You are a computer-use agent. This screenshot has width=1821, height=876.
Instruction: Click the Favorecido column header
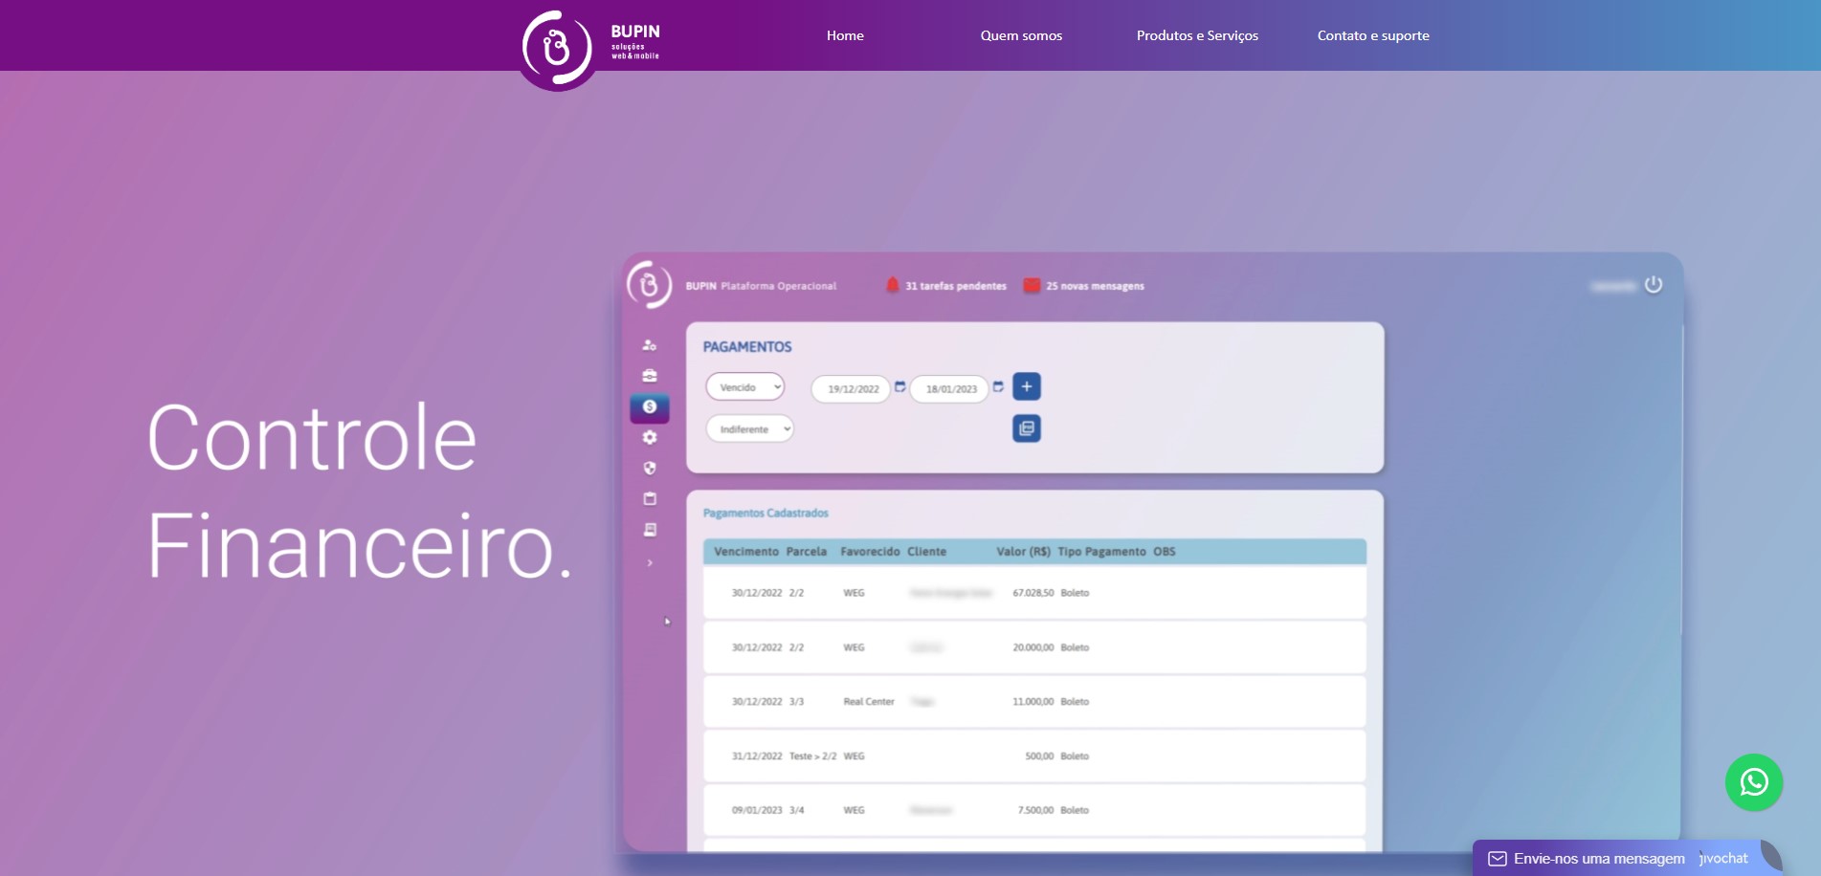pos(870,552)
